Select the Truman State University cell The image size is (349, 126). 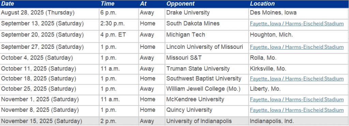(x=207, y=69)
